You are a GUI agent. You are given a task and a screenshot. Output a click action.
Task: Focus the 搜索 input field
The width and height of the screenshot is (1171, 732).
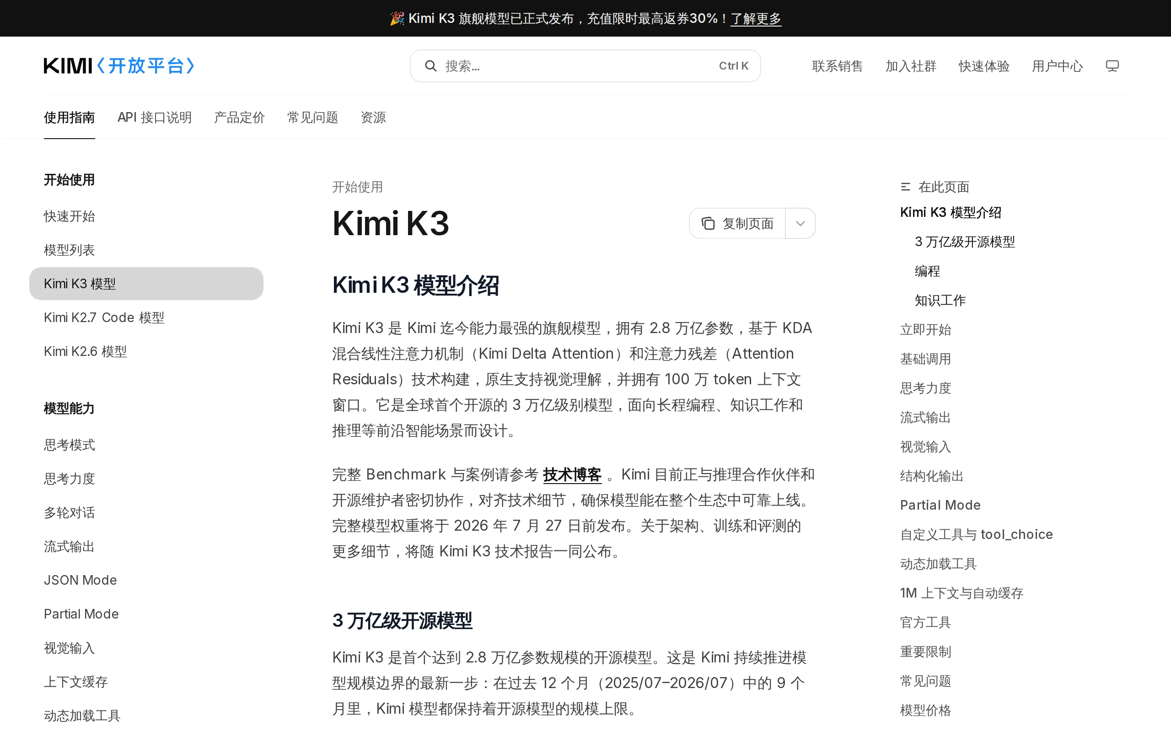585,66
